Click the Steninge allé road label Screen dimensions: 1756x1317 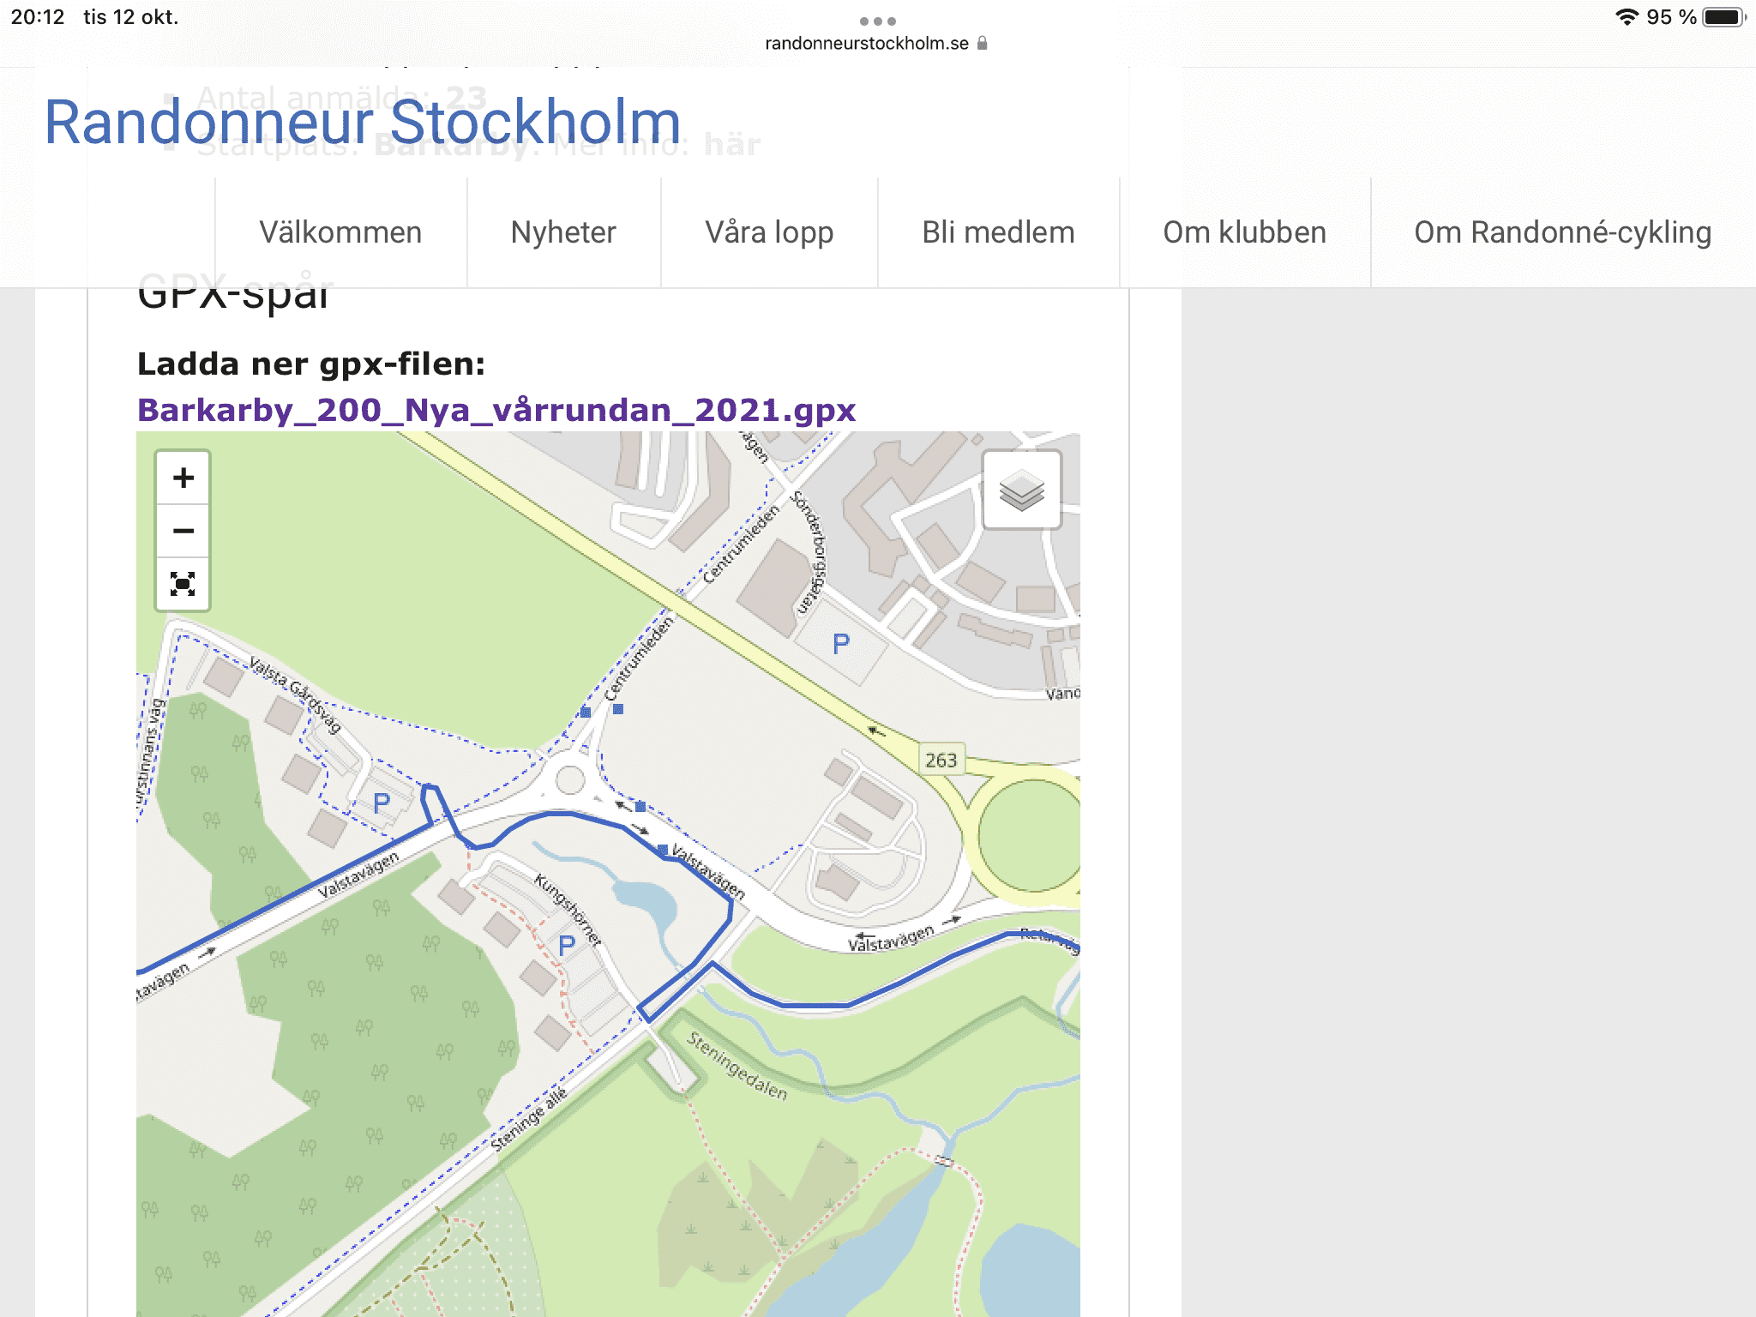pyautogui.click(x=529, y=1120)
